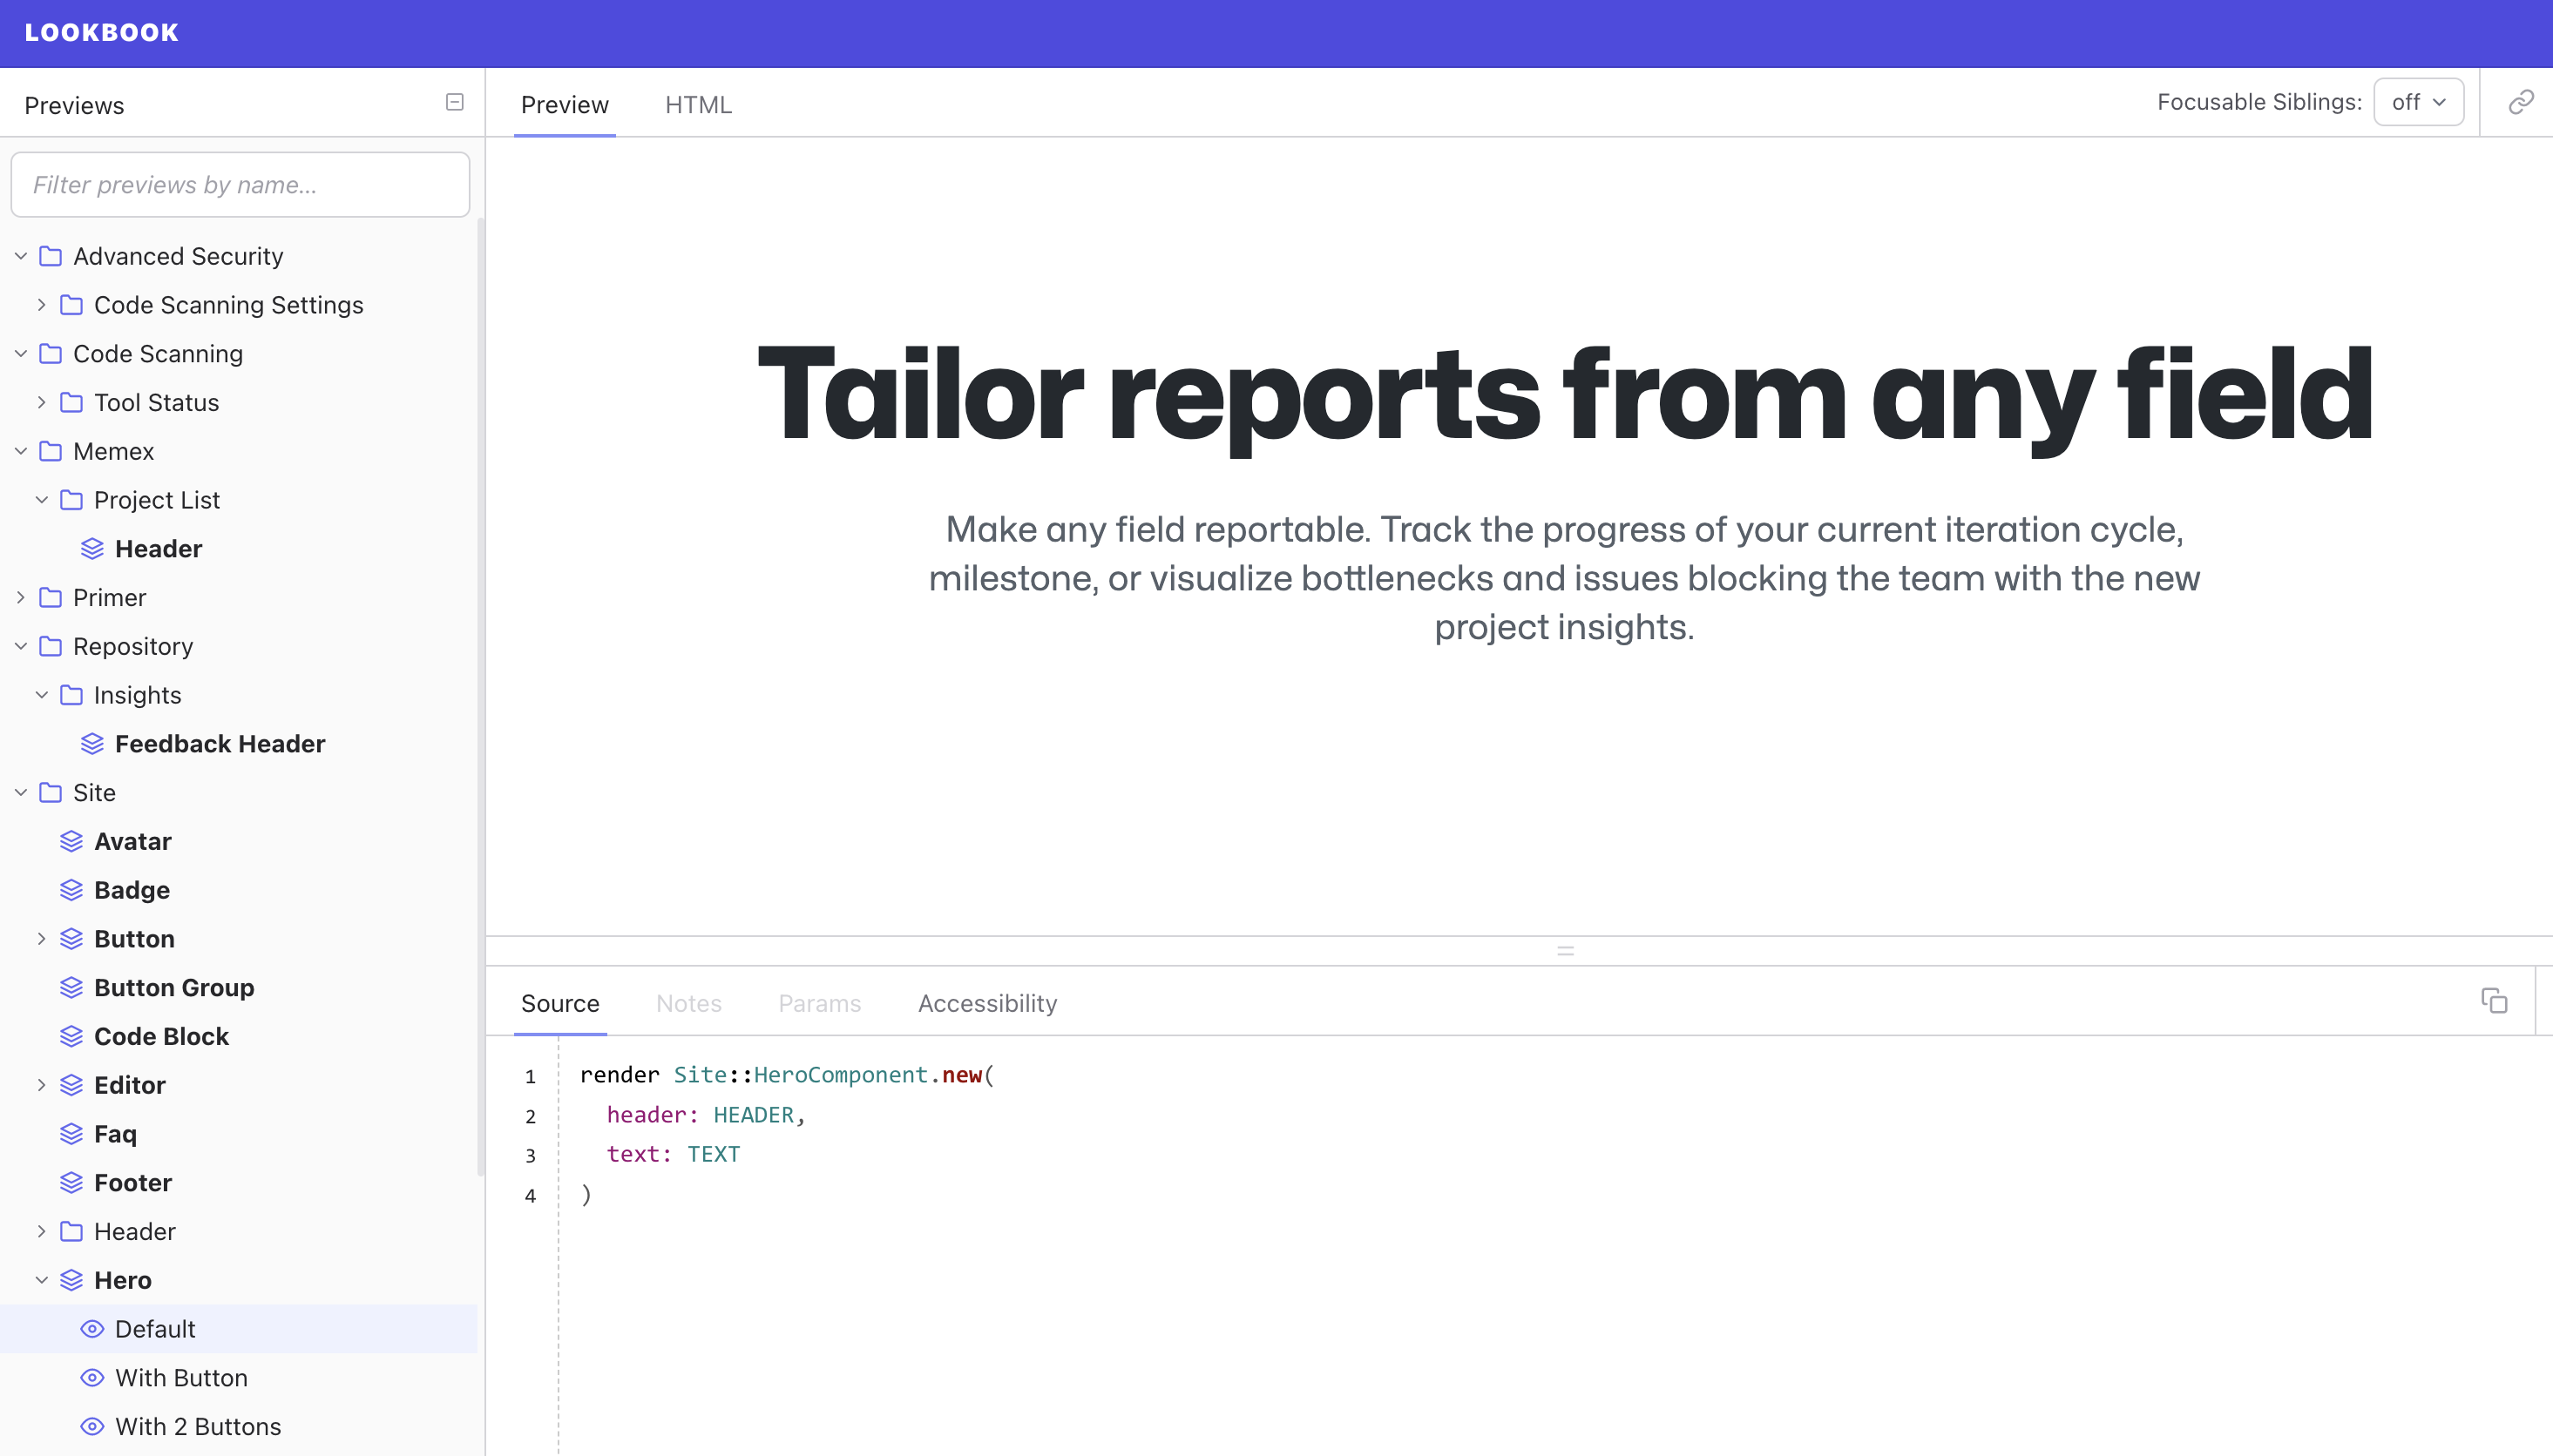Click the preview panel icon top-right
Viewport: 2553px width, 1456px height.
pos(2522,104)
